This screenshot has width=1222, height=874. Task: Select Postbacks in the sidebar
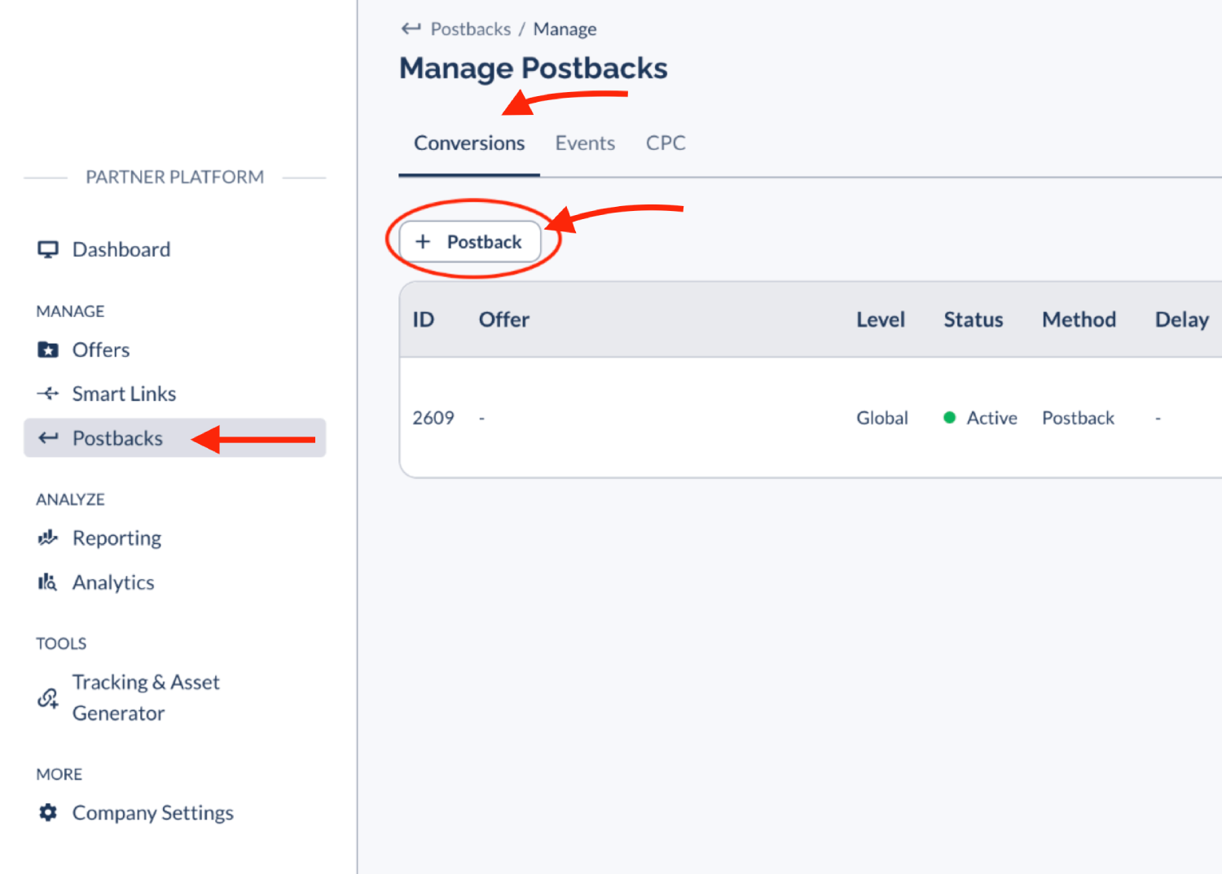click(174, 437)
